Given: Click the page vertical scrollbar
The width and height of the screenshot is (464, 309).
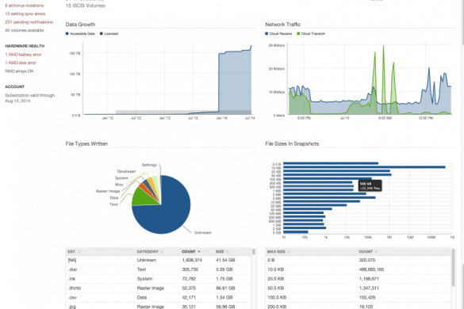Looking at the screenshot, I should point(462,22).
